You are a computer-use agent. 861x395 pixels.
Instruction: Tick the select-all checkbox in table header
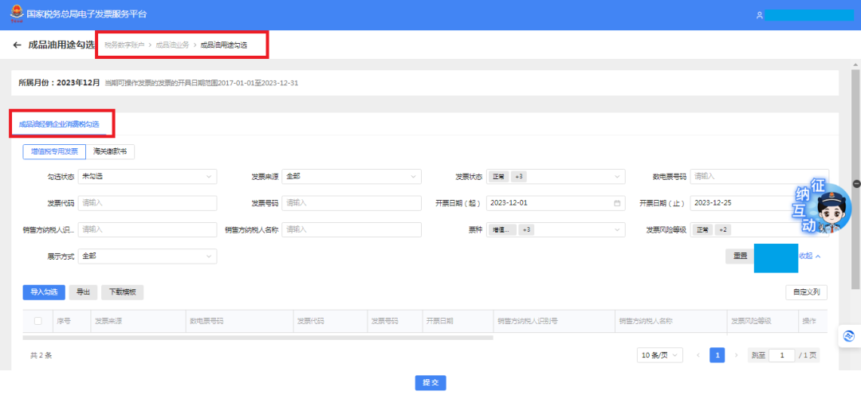point(38,321)
